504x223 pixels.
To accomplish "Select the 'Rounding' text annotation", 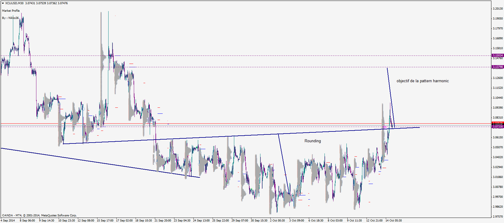I will point(313,141).
